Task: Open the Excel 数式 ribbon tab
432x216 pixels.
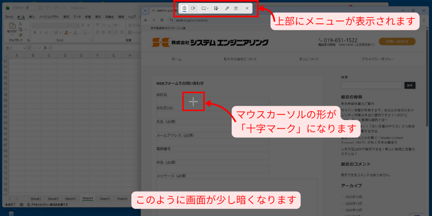Action: click(x=66, y=17)
